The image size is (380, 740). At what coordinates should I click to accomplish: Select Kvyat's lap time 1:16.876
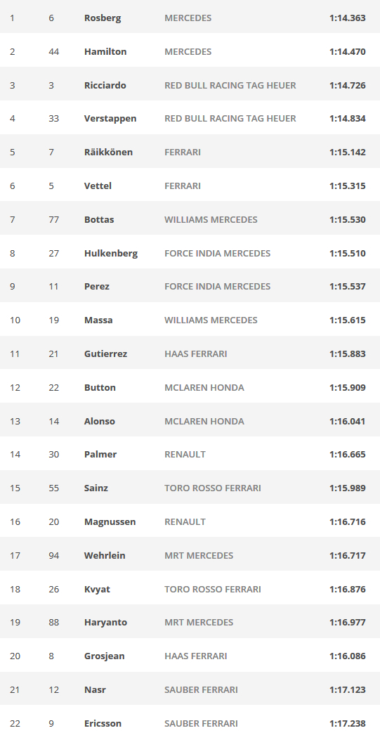tap(348, 589)
